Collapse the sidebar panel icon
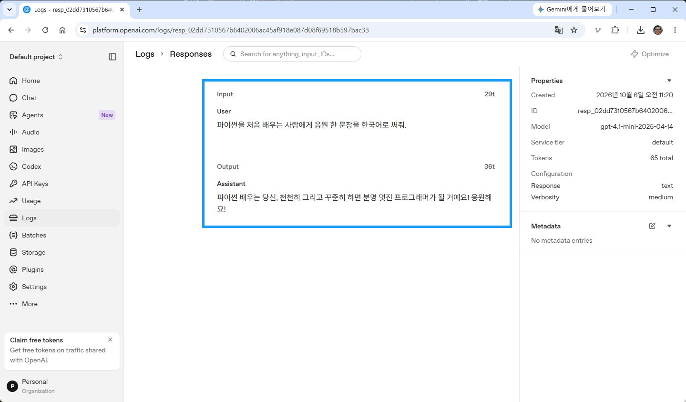This screenshot has width=686, height=402. pos(113,57)
